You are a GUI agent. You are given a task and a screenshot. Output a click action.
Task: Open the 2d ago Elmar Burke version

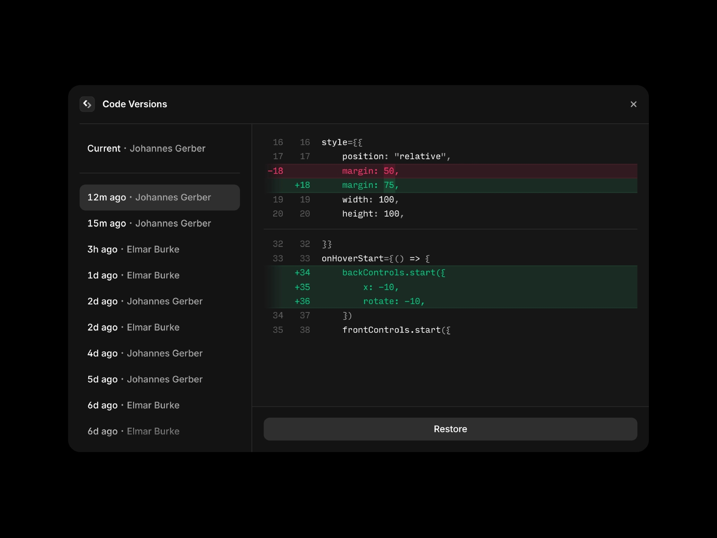click(x=160, y=327)
